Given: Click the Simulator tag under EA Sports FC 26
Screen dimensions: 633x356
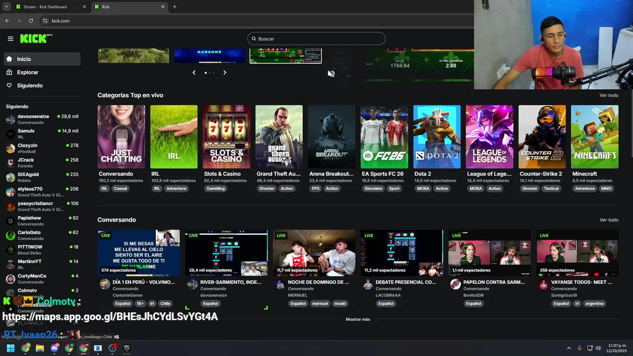Looking at the screenshot, I should pos(373,188).
